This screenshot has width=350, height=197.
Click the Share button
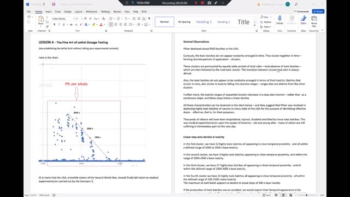point(318,11)
